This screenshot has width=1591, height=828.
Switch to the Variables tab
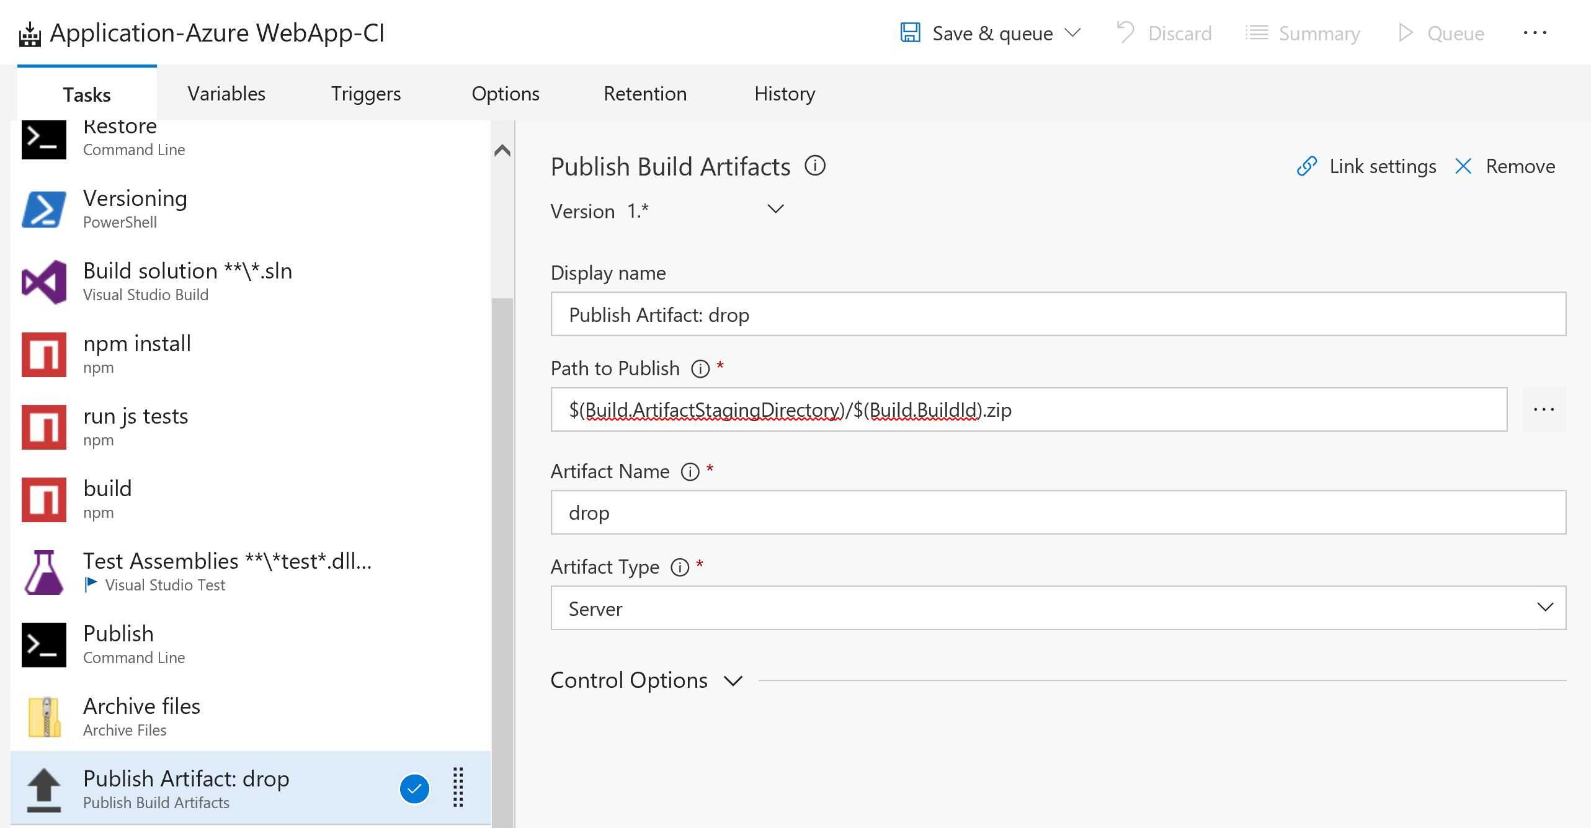coord(226,94)
